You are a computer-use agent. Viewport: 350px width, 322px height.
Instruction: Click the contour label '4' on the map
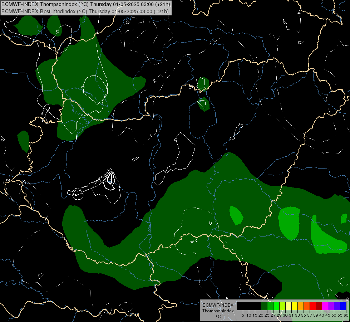tap(299, 13)
